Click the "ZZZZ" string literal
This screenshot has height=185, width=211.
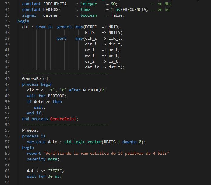(56, 171)
